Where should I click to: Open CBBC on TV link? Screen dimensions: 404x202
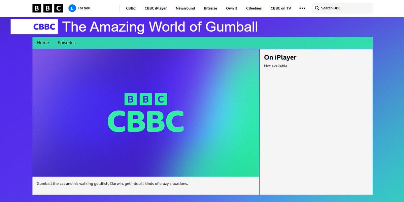pos(281,8)
